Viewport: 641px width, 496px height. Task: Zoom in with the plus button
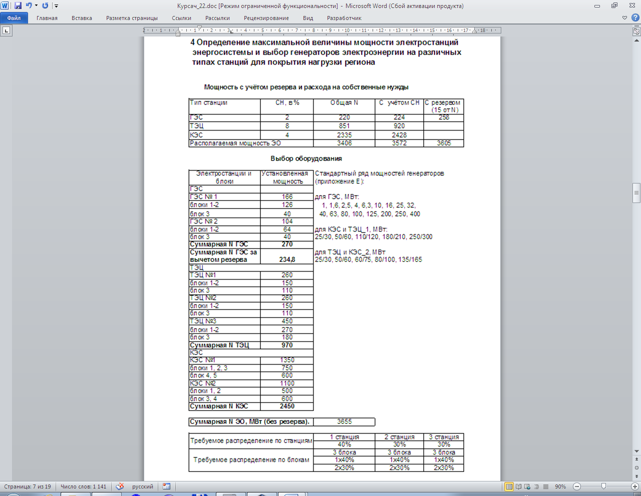634,486
